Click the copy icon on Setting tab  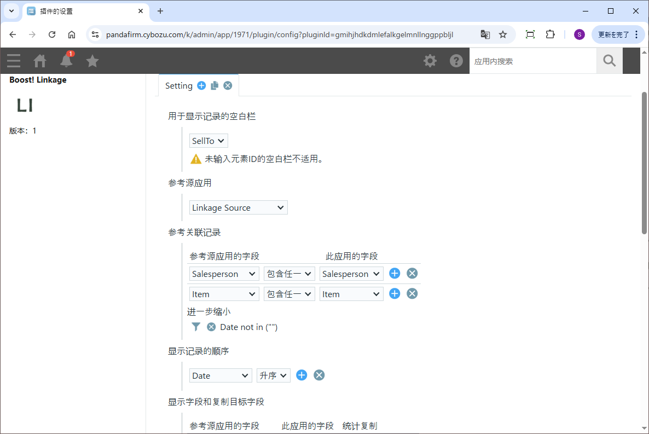click(215, 85)
